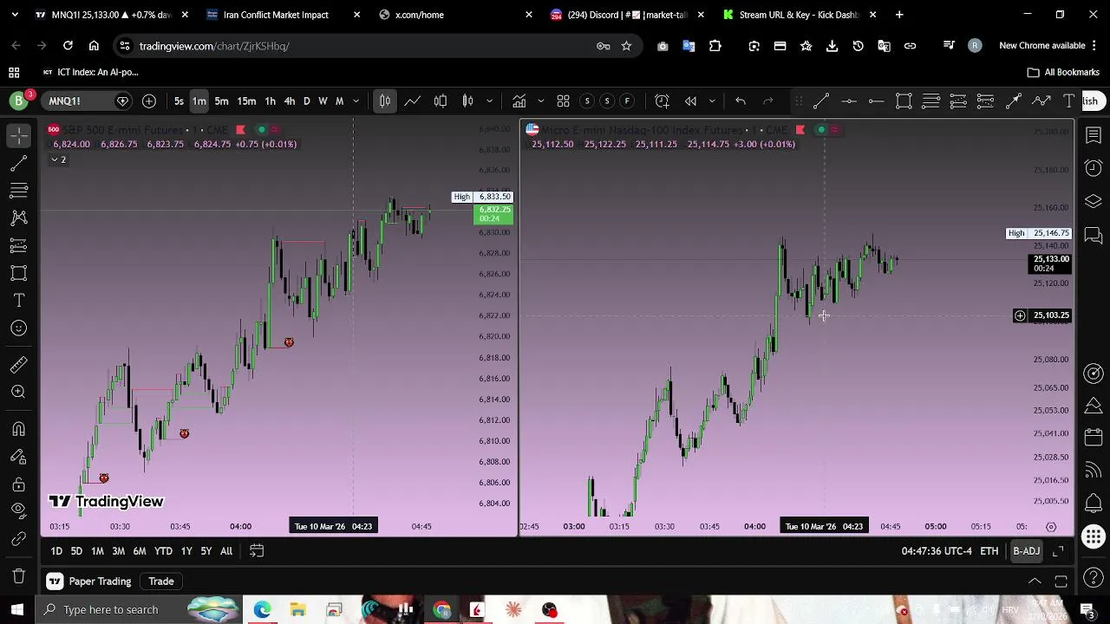Open the layout setup grid icon

coord(563,101)
